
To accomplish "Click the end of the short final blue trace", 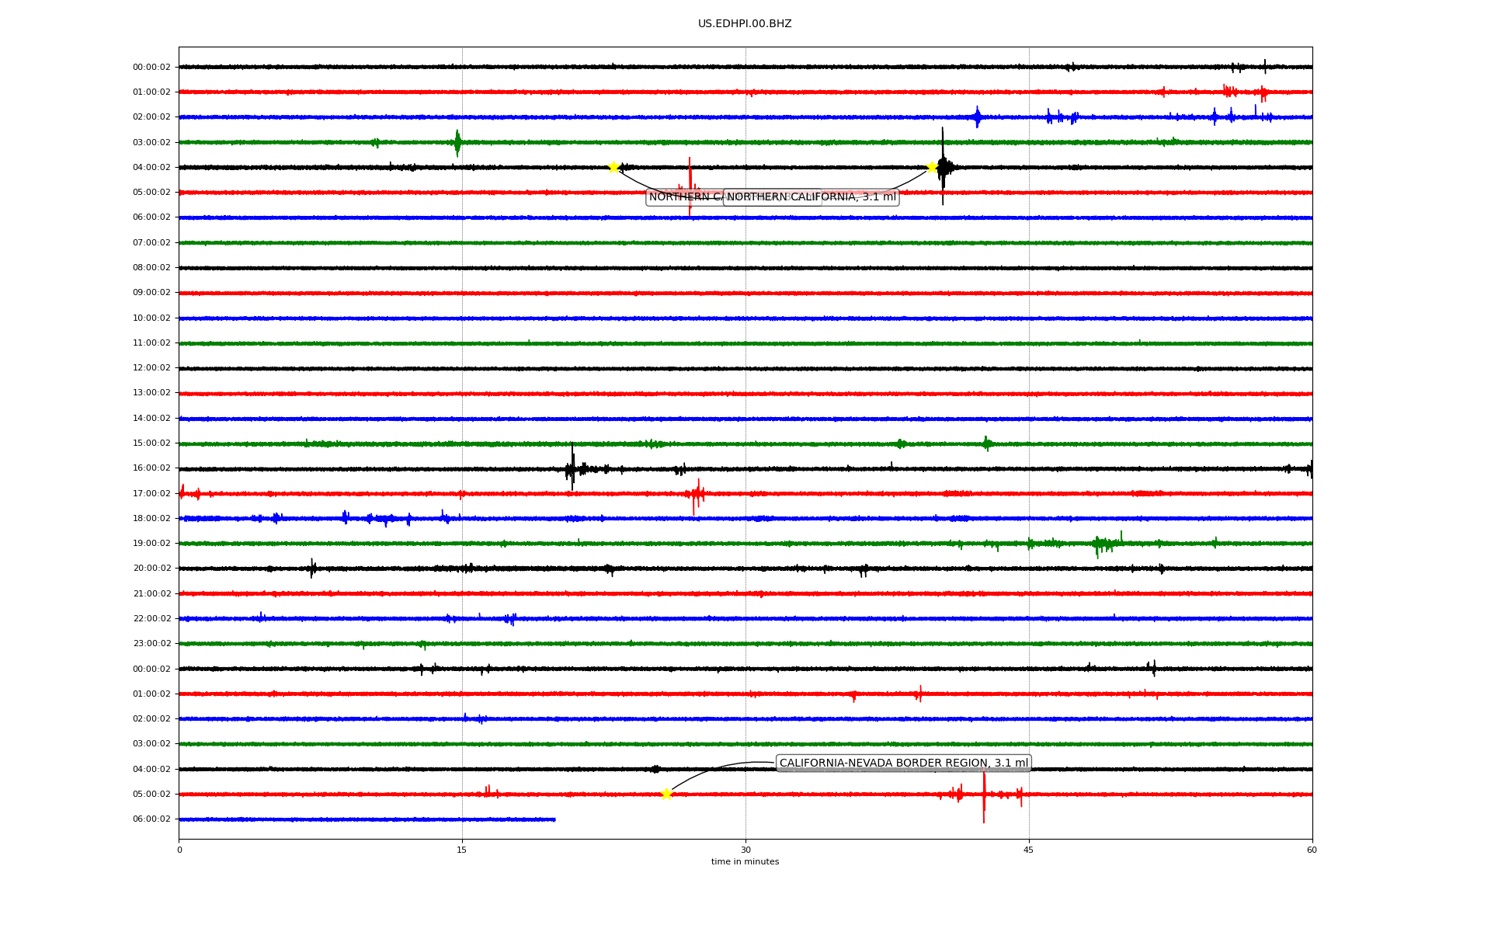I will coord(554,819).
